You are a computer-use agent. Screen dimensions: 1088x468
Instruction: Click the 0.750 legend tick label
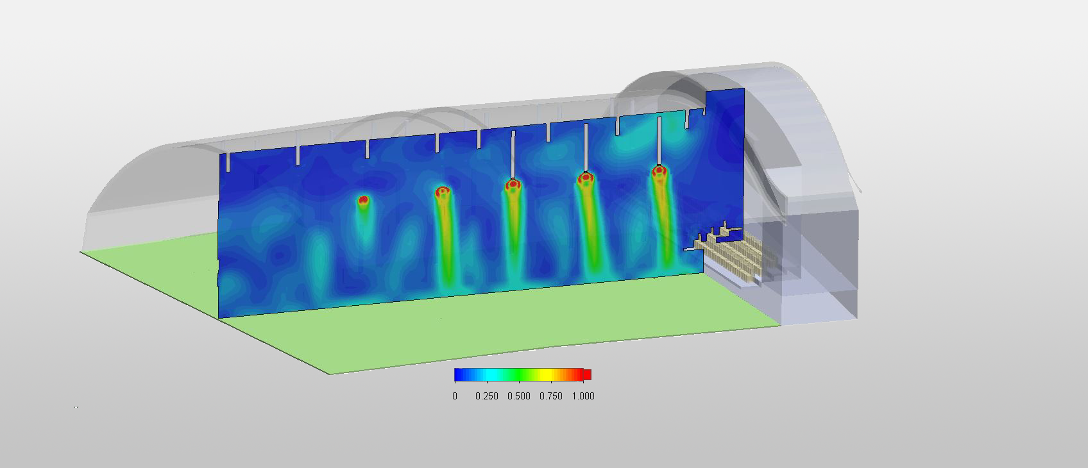(550, 396)
